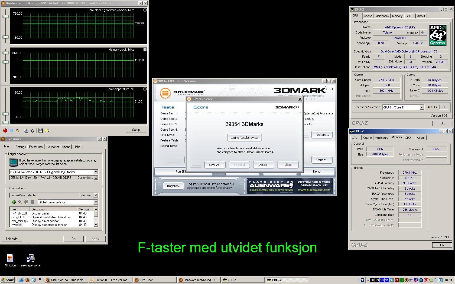Image resolution: width=455 pixels, height=284 pixels.
Task: Open Customize arrow beside ForceWare detected
Action: click(x=96, y=195)
